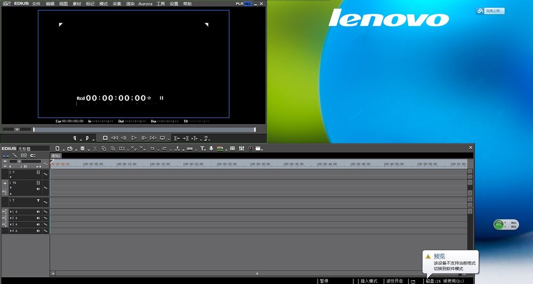Toggle the ripple mode icon
The height and width of the screenshot is (284, 533).
click(x=14, y=155)
